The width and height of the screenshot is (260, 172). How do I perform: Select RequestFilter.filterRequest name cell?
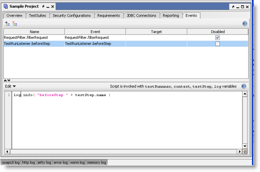[x=34, y=38]
